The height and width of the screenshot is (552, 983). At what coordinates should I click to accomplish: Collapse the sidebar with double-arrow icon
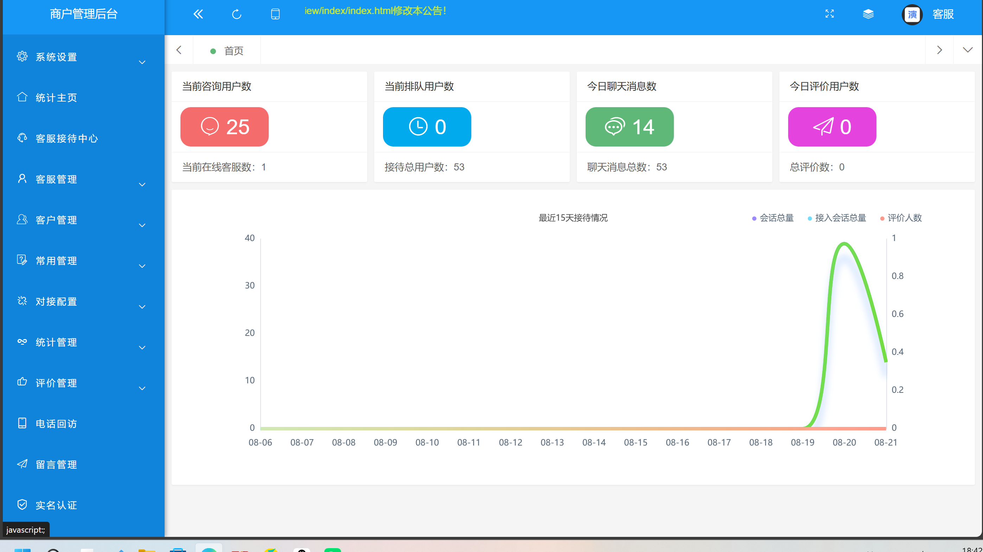[198, 14]
